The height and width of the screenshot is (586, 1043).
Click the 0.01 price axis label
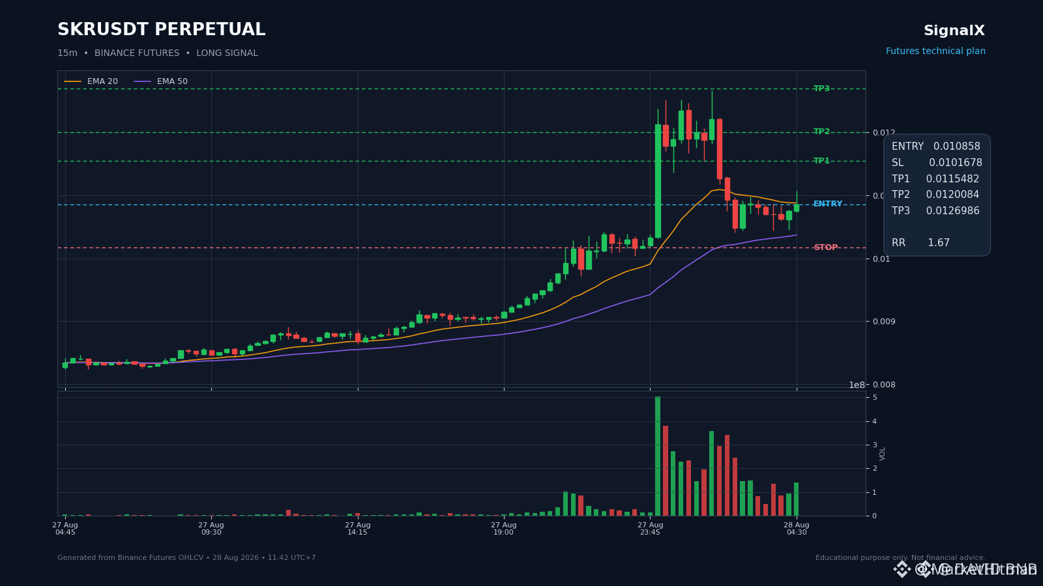[x=881, y=259]
